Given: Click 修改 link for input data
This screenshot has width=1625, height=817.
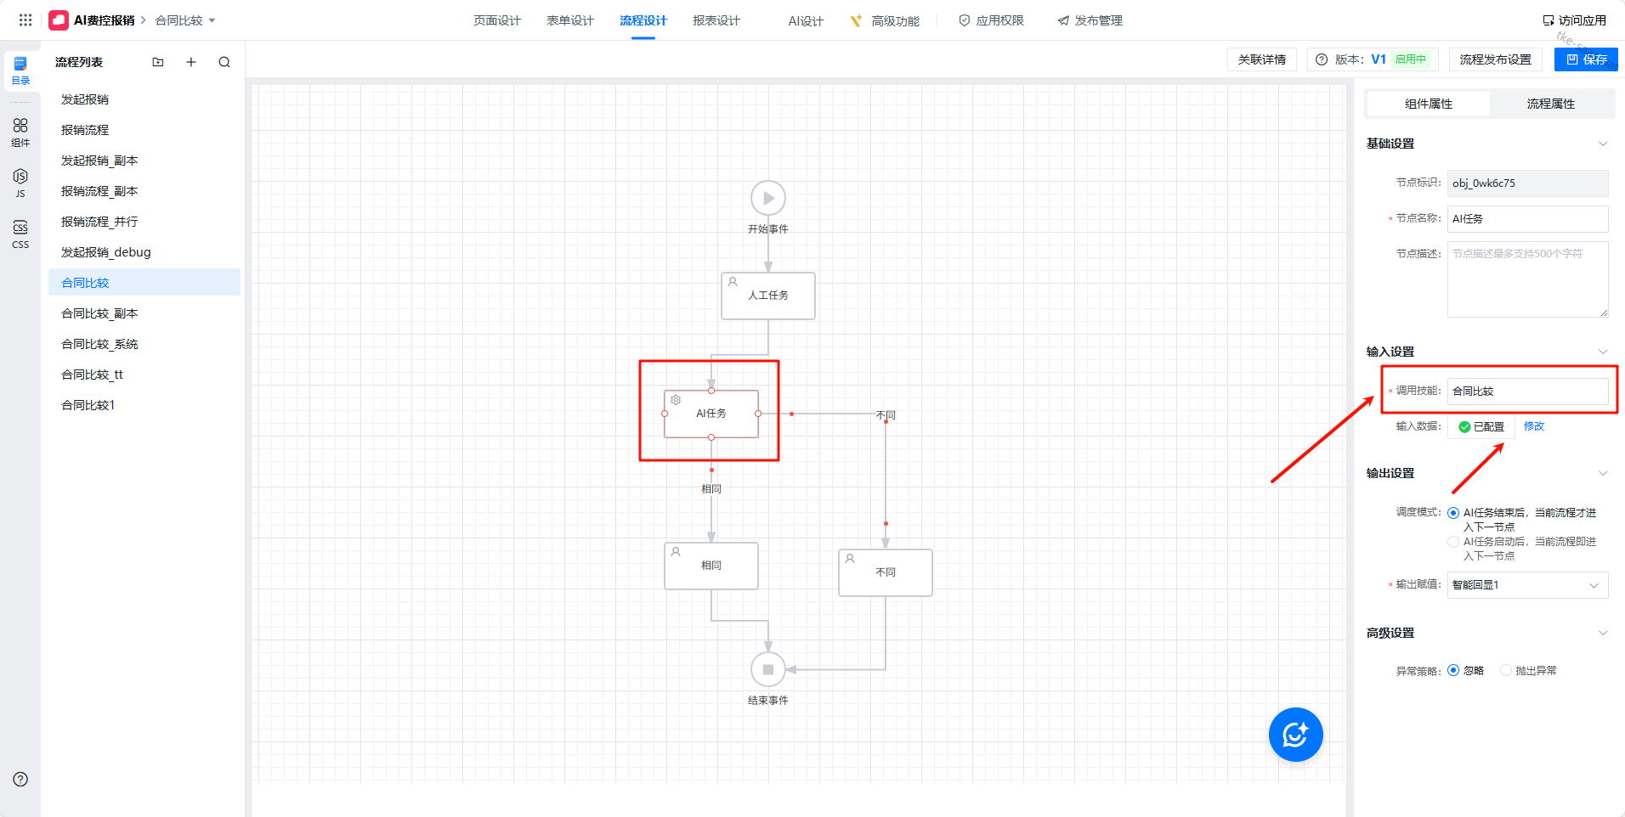Looking at the screenshot, I should [x=1533, y=426].
